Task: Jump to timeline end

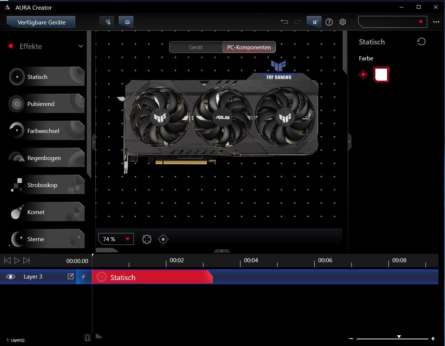Action: (26, 260)
